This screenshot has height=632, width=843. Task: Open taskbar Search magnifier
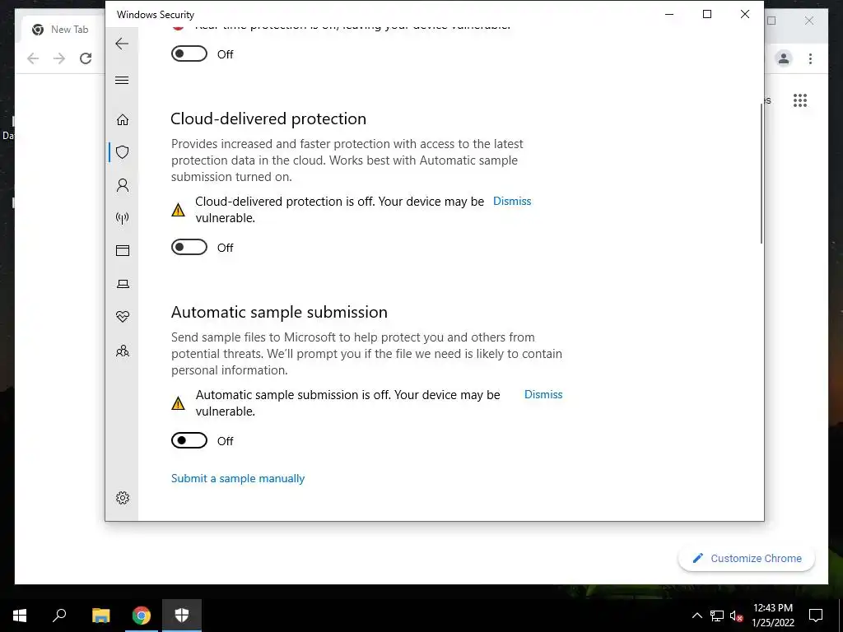pos(59,616)
